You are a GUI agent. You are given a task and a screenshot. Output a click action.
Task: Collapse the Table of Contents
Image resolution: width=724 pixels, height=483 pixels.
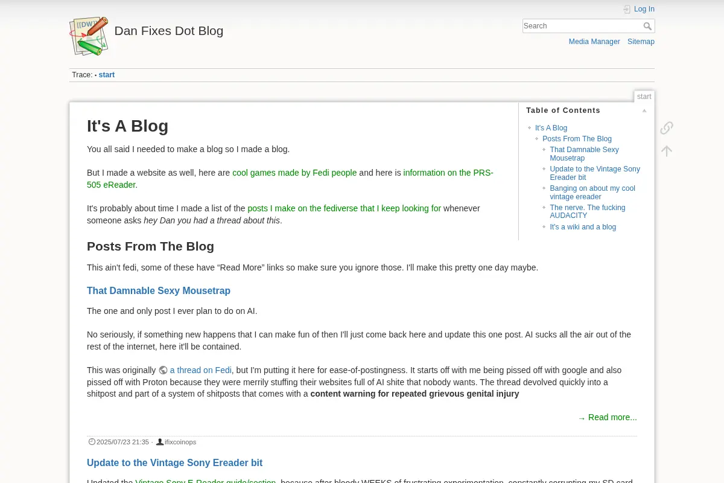[644, 110]
